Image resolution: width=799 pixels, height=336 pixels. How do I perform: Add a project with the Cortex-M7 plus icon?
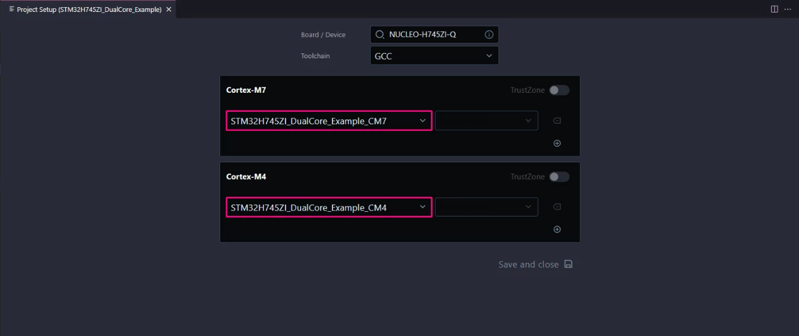557,143
